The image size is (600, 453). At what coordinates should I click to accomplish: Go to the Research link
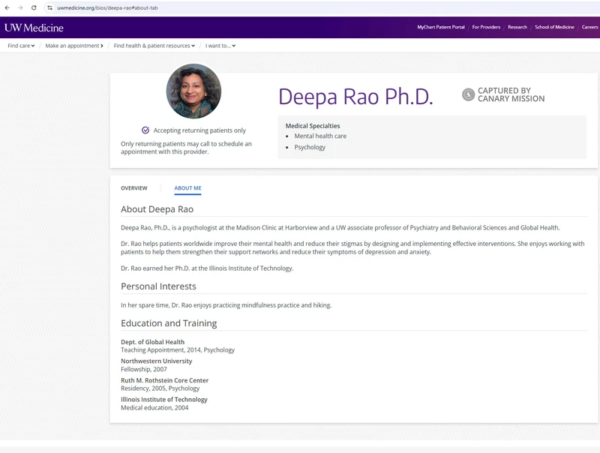pos(517,27)
